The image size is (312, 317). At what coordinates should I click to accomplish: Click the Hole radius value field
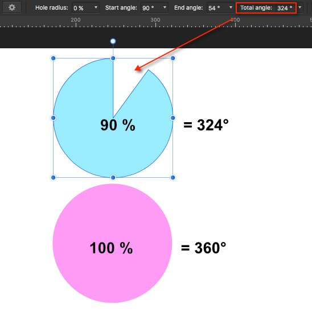pos(83,8)
